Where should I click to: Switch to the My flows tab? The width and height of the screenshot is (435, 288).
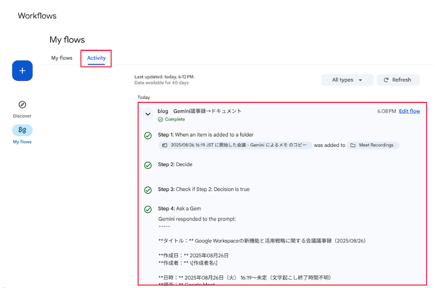[x=62, y=58]
